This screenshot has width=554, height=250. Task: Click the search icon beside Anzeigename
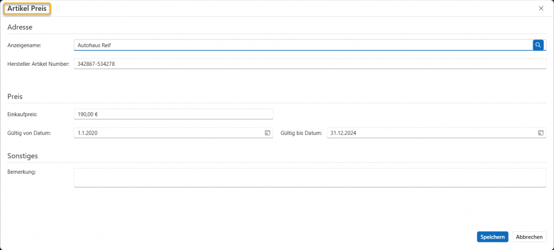[538, 45]
